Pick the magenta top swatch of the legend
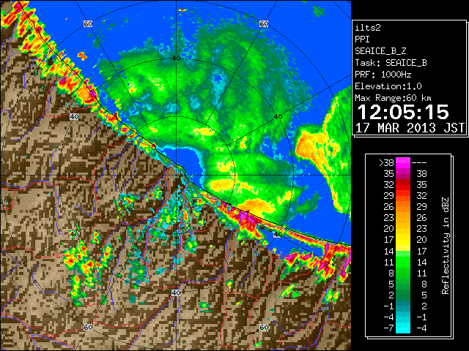This screenshot has width=469, height=351. (x=403, y=162)
